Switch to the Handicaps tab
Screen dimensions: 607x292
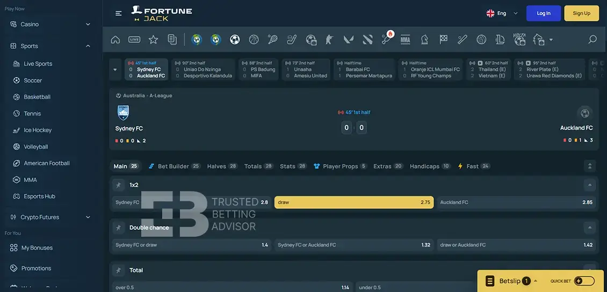pos(430,166)
